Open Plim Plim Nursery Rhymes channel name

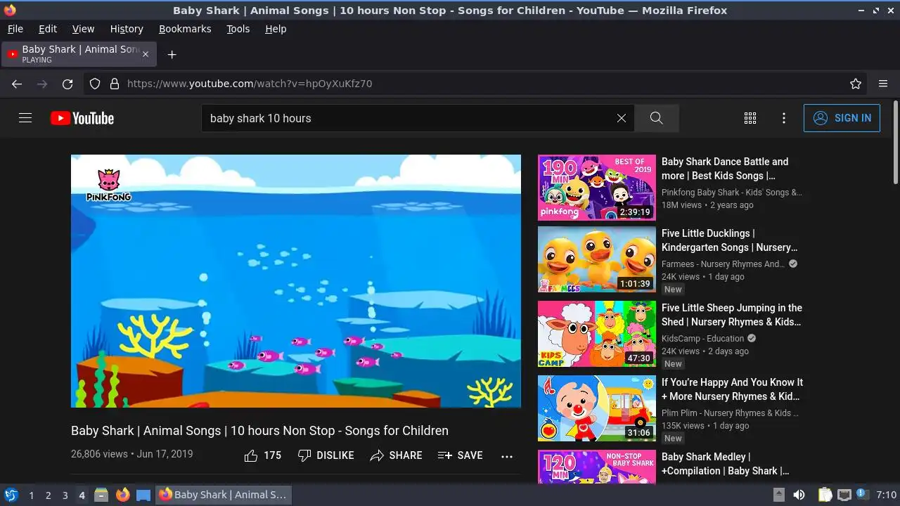[x=730, y=413]
